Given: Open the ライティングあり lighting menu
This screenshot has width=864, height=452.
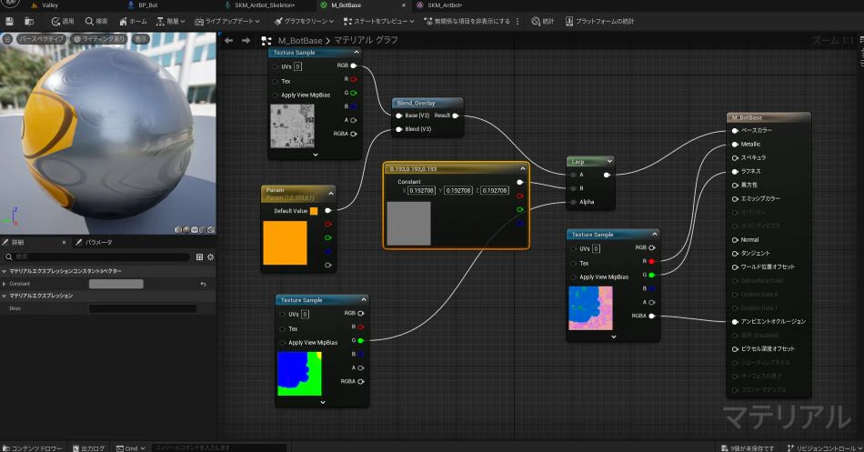Looking at the screenshot, I should point(100,39).
